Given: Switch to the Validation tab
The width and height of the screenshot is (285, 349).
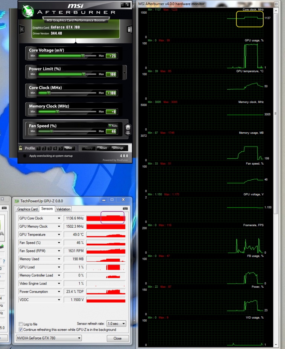Looking at the screenshot, I should coord(63,209).
